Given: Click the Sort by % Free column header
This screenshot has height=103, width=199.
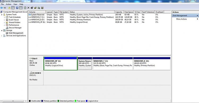Looking at the screenshot, I should pos(137,12).
